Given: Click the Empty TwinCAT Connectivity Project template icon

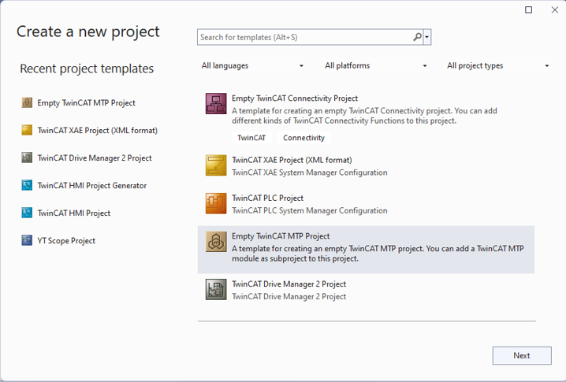Looking at the screenshot, I should [x=216, y=103].
